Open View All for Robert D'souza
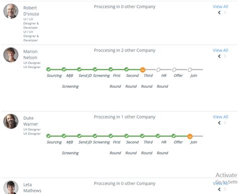Image resolution: width=238 pixels, height=194 pixels. (x=220, y=7)
